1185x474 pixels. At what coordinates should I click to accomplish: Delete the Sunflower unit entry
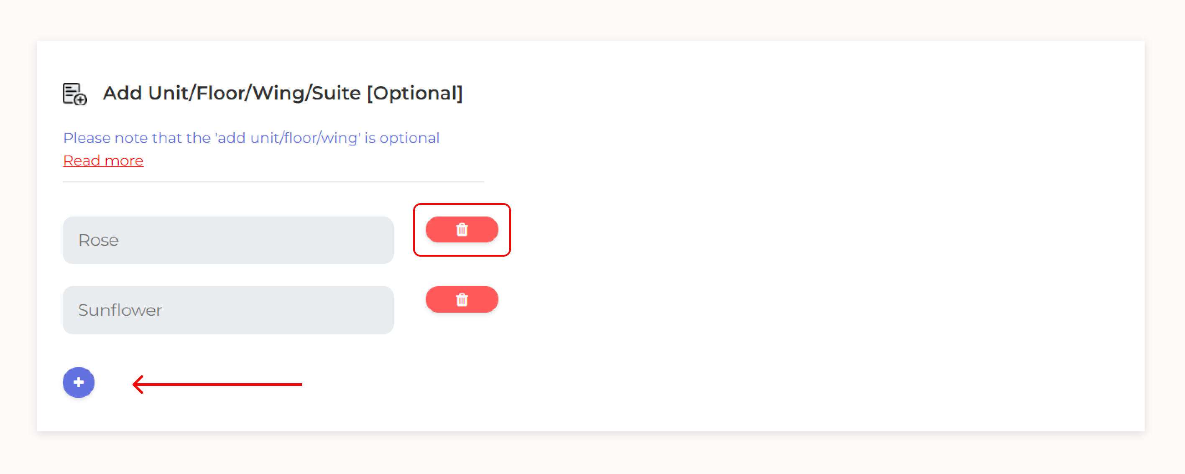pyautogui.click(x=461, y=300)
